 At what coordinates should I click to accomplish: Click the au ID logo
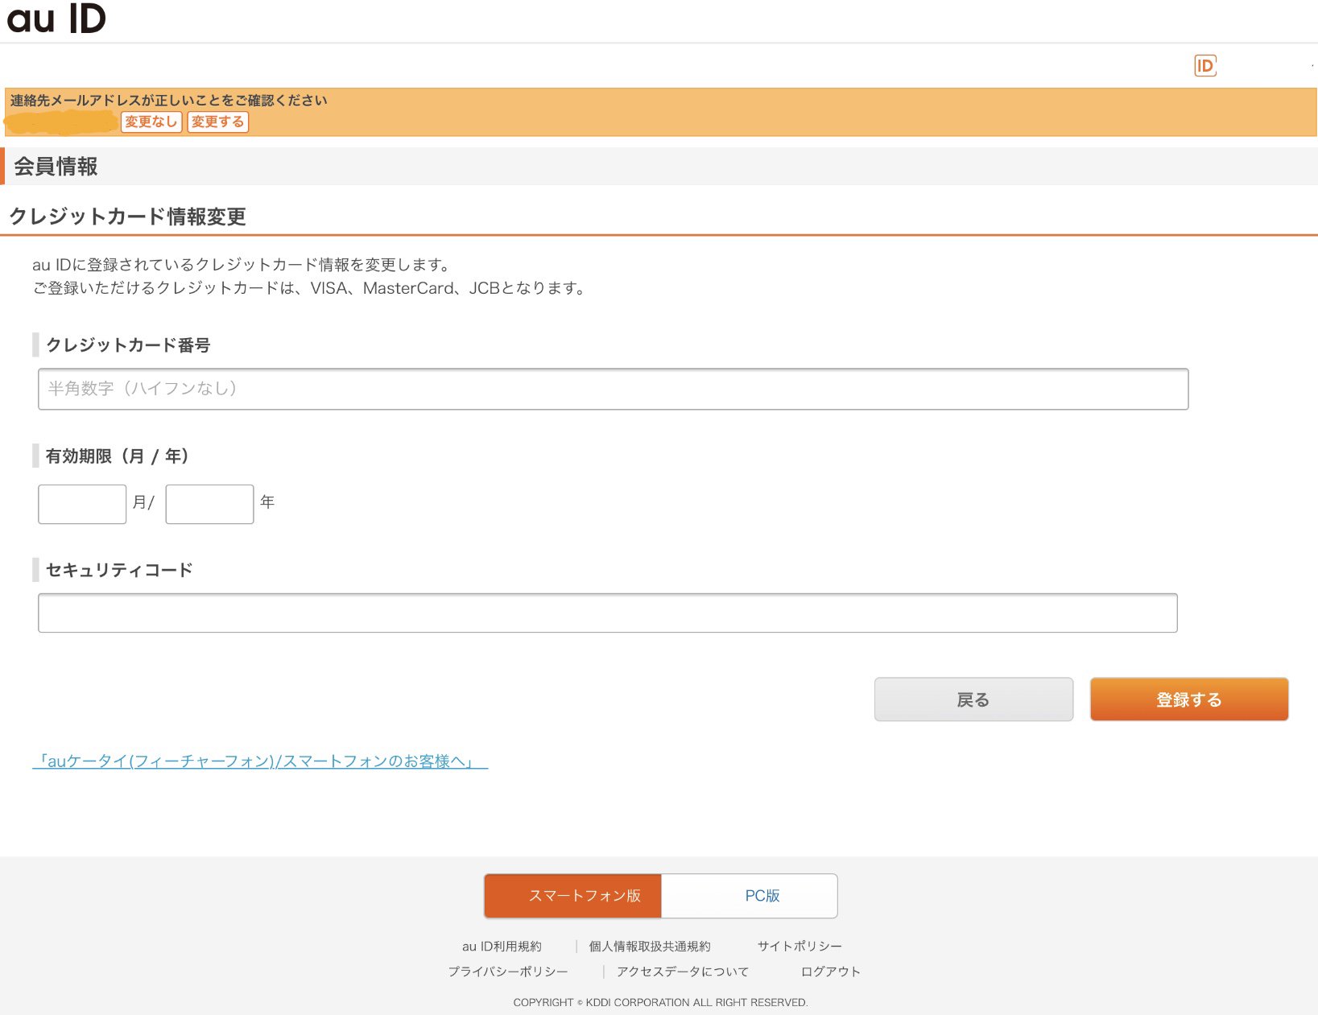56,19
